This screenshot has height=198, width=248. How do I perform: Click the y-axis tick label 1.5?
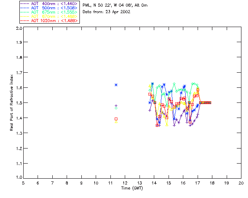[x=19, y=103]
